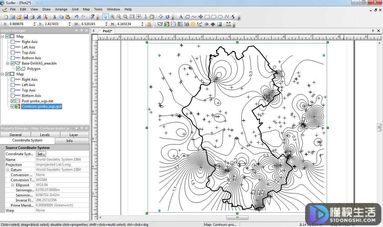Image resolution: width=383 pixels, height=227 pixels.
Task: Click the Undo arrow icon
Action: (x=76, y=17)
